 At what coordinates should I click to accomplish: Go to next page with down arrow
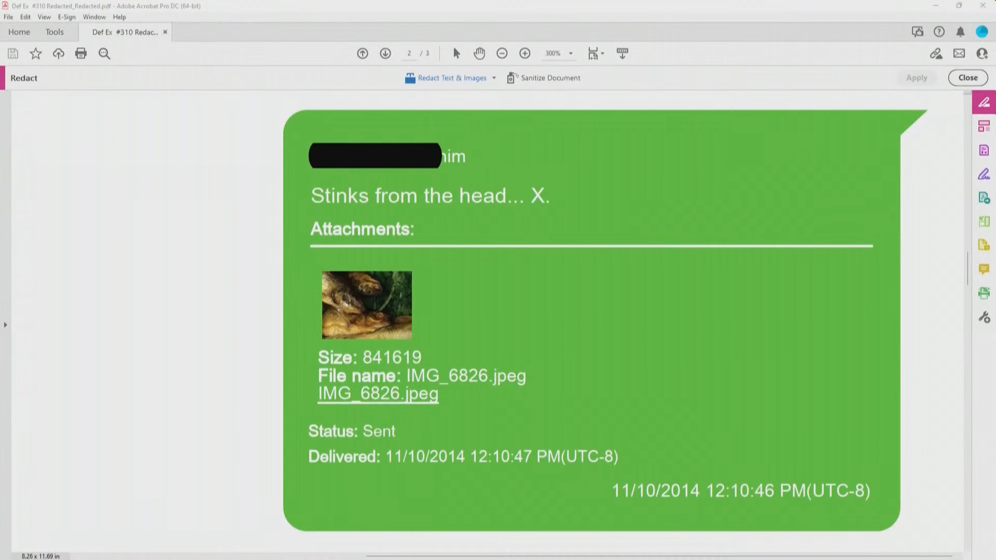[x=385, y=53]
